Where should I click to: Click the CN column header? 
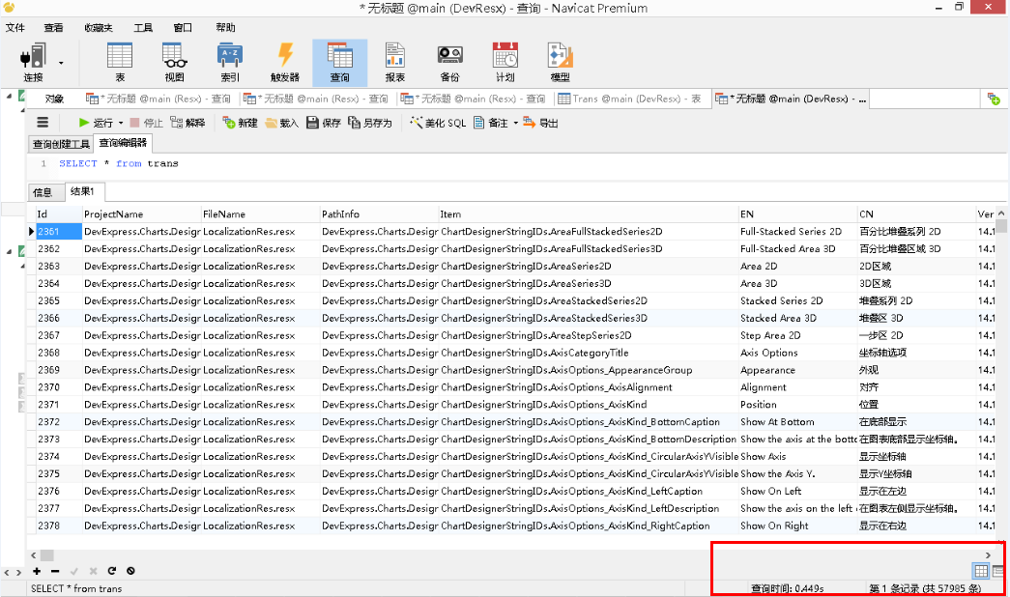point(916,213)
